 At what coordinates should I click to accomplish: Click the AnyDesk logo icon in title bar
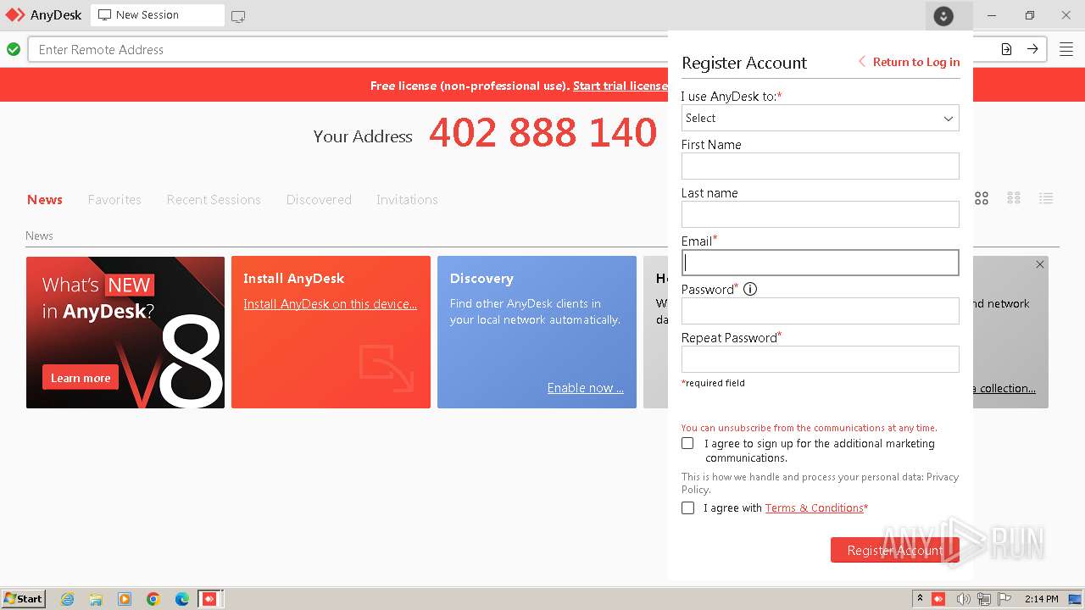click(x=15, y=15)
